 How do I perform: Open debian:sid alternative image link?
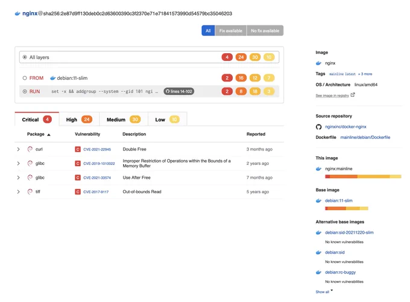tap(335, 252)
